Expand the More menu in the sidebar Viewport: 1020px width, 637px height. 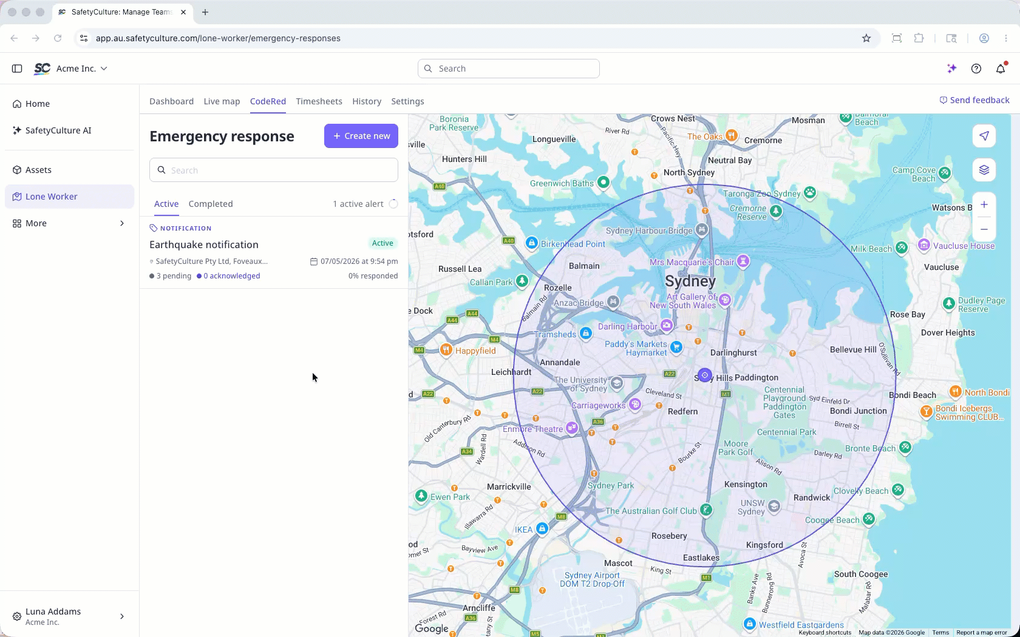pos(69,223)
